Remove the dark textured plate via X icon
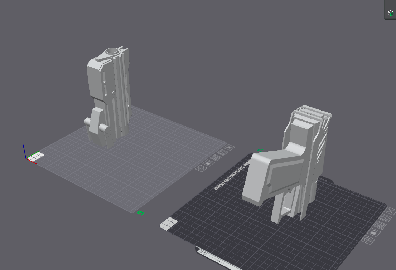 [391, 211]
